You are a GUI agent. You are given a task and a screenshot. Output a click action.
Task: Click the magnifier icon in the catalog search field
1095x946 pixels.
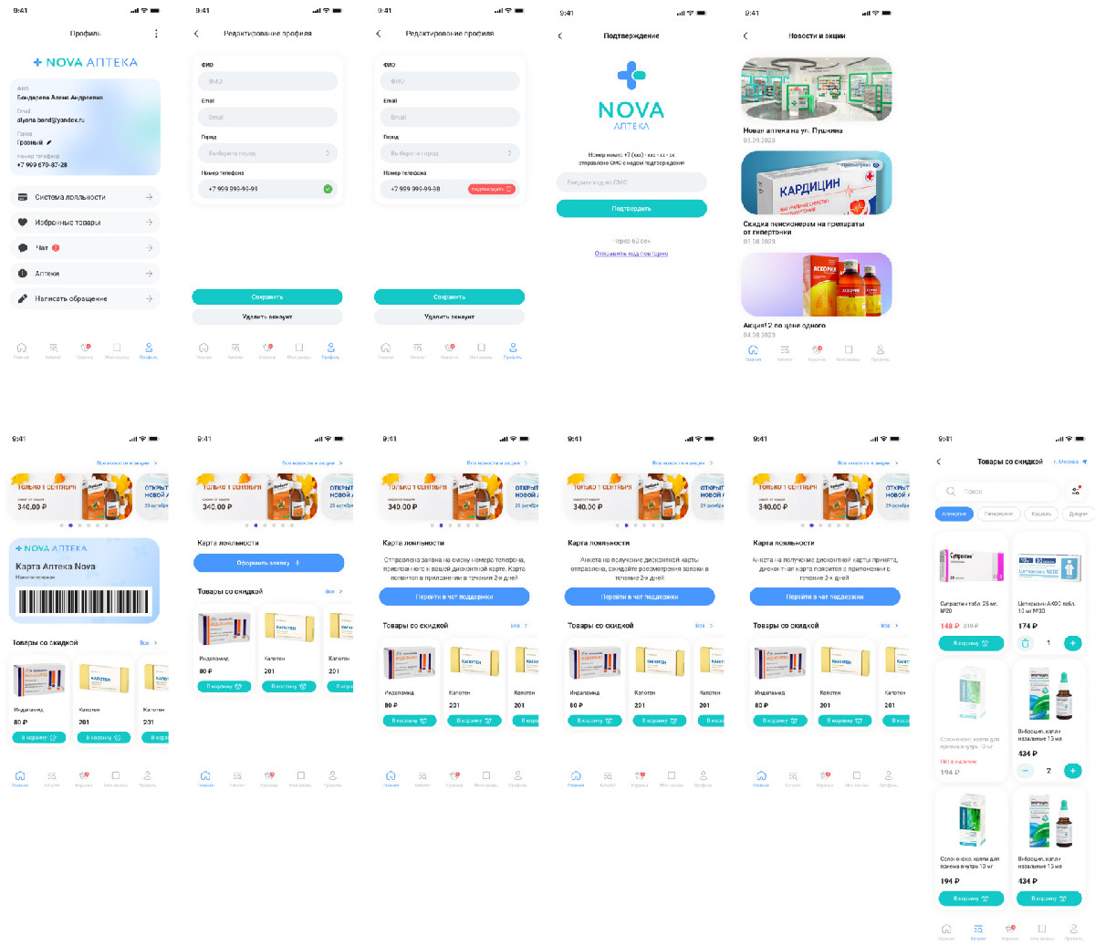point(951,491)
